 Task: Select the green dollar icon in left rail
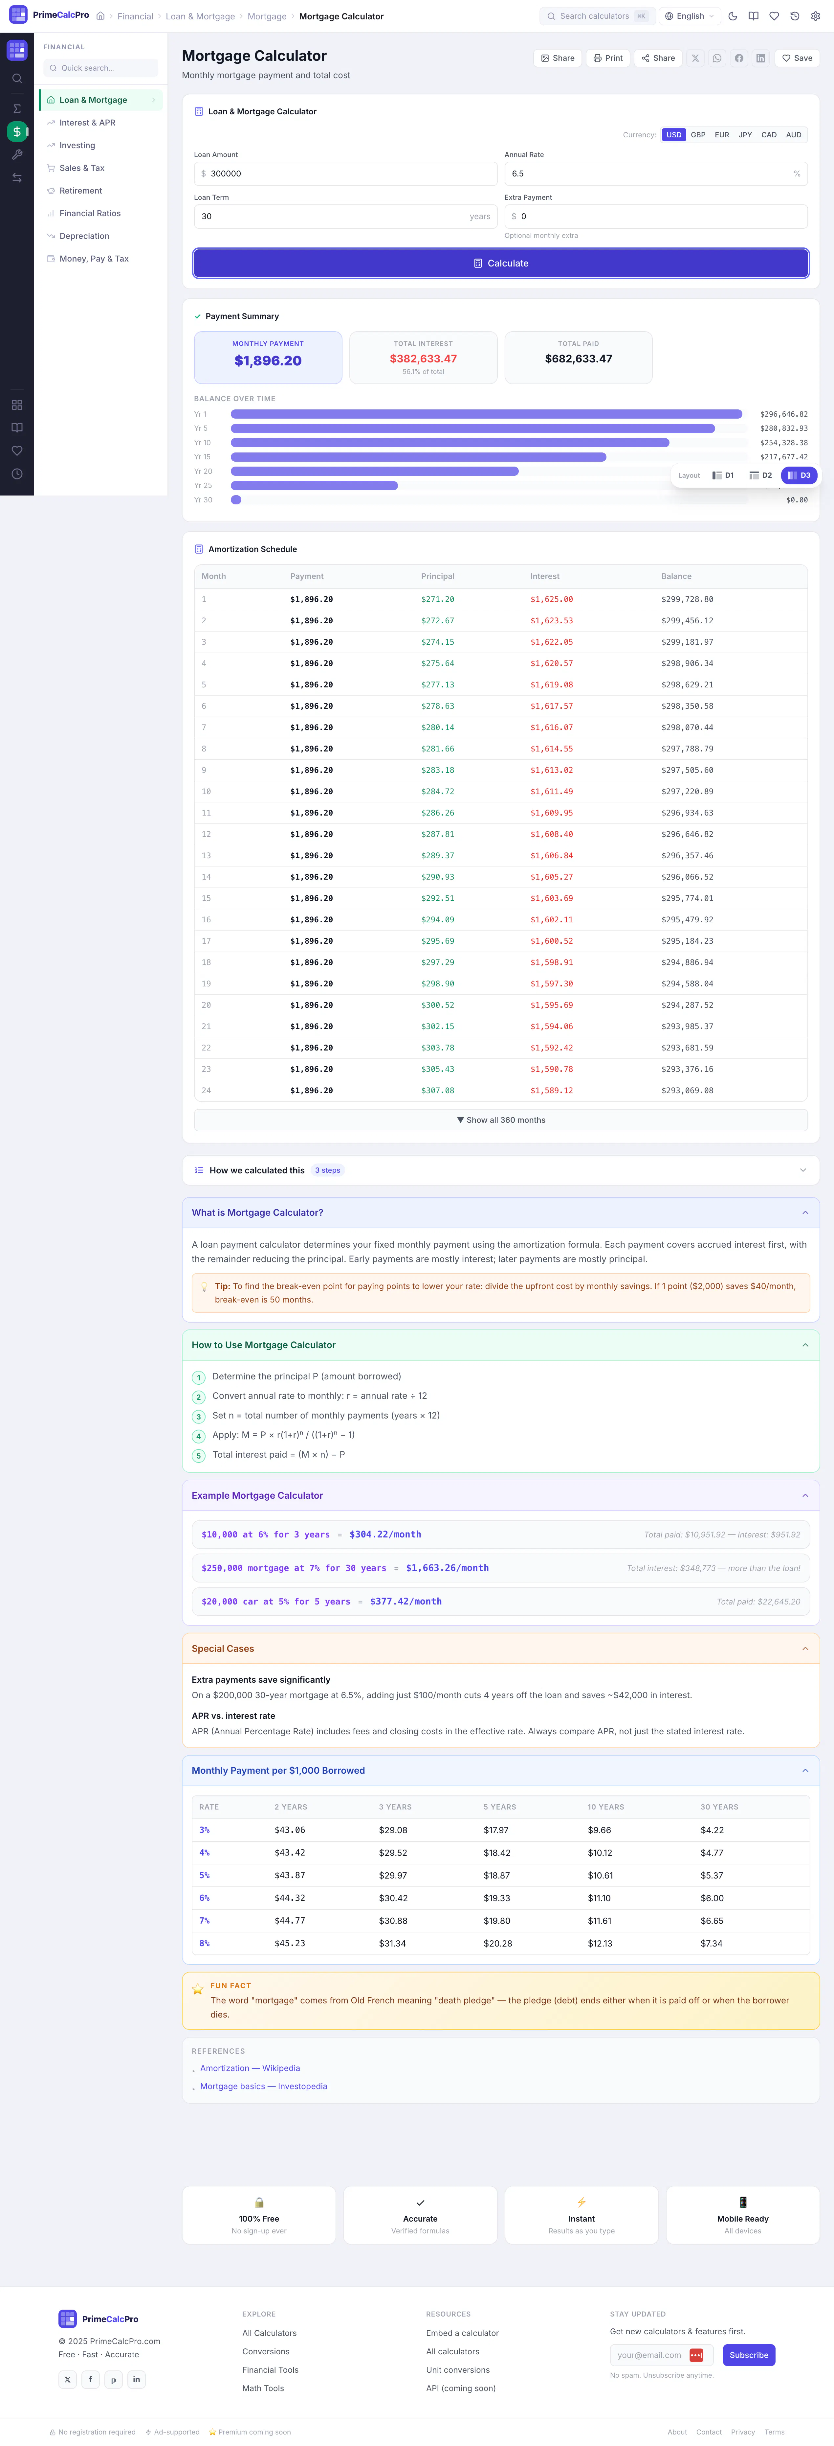[17, 132]
